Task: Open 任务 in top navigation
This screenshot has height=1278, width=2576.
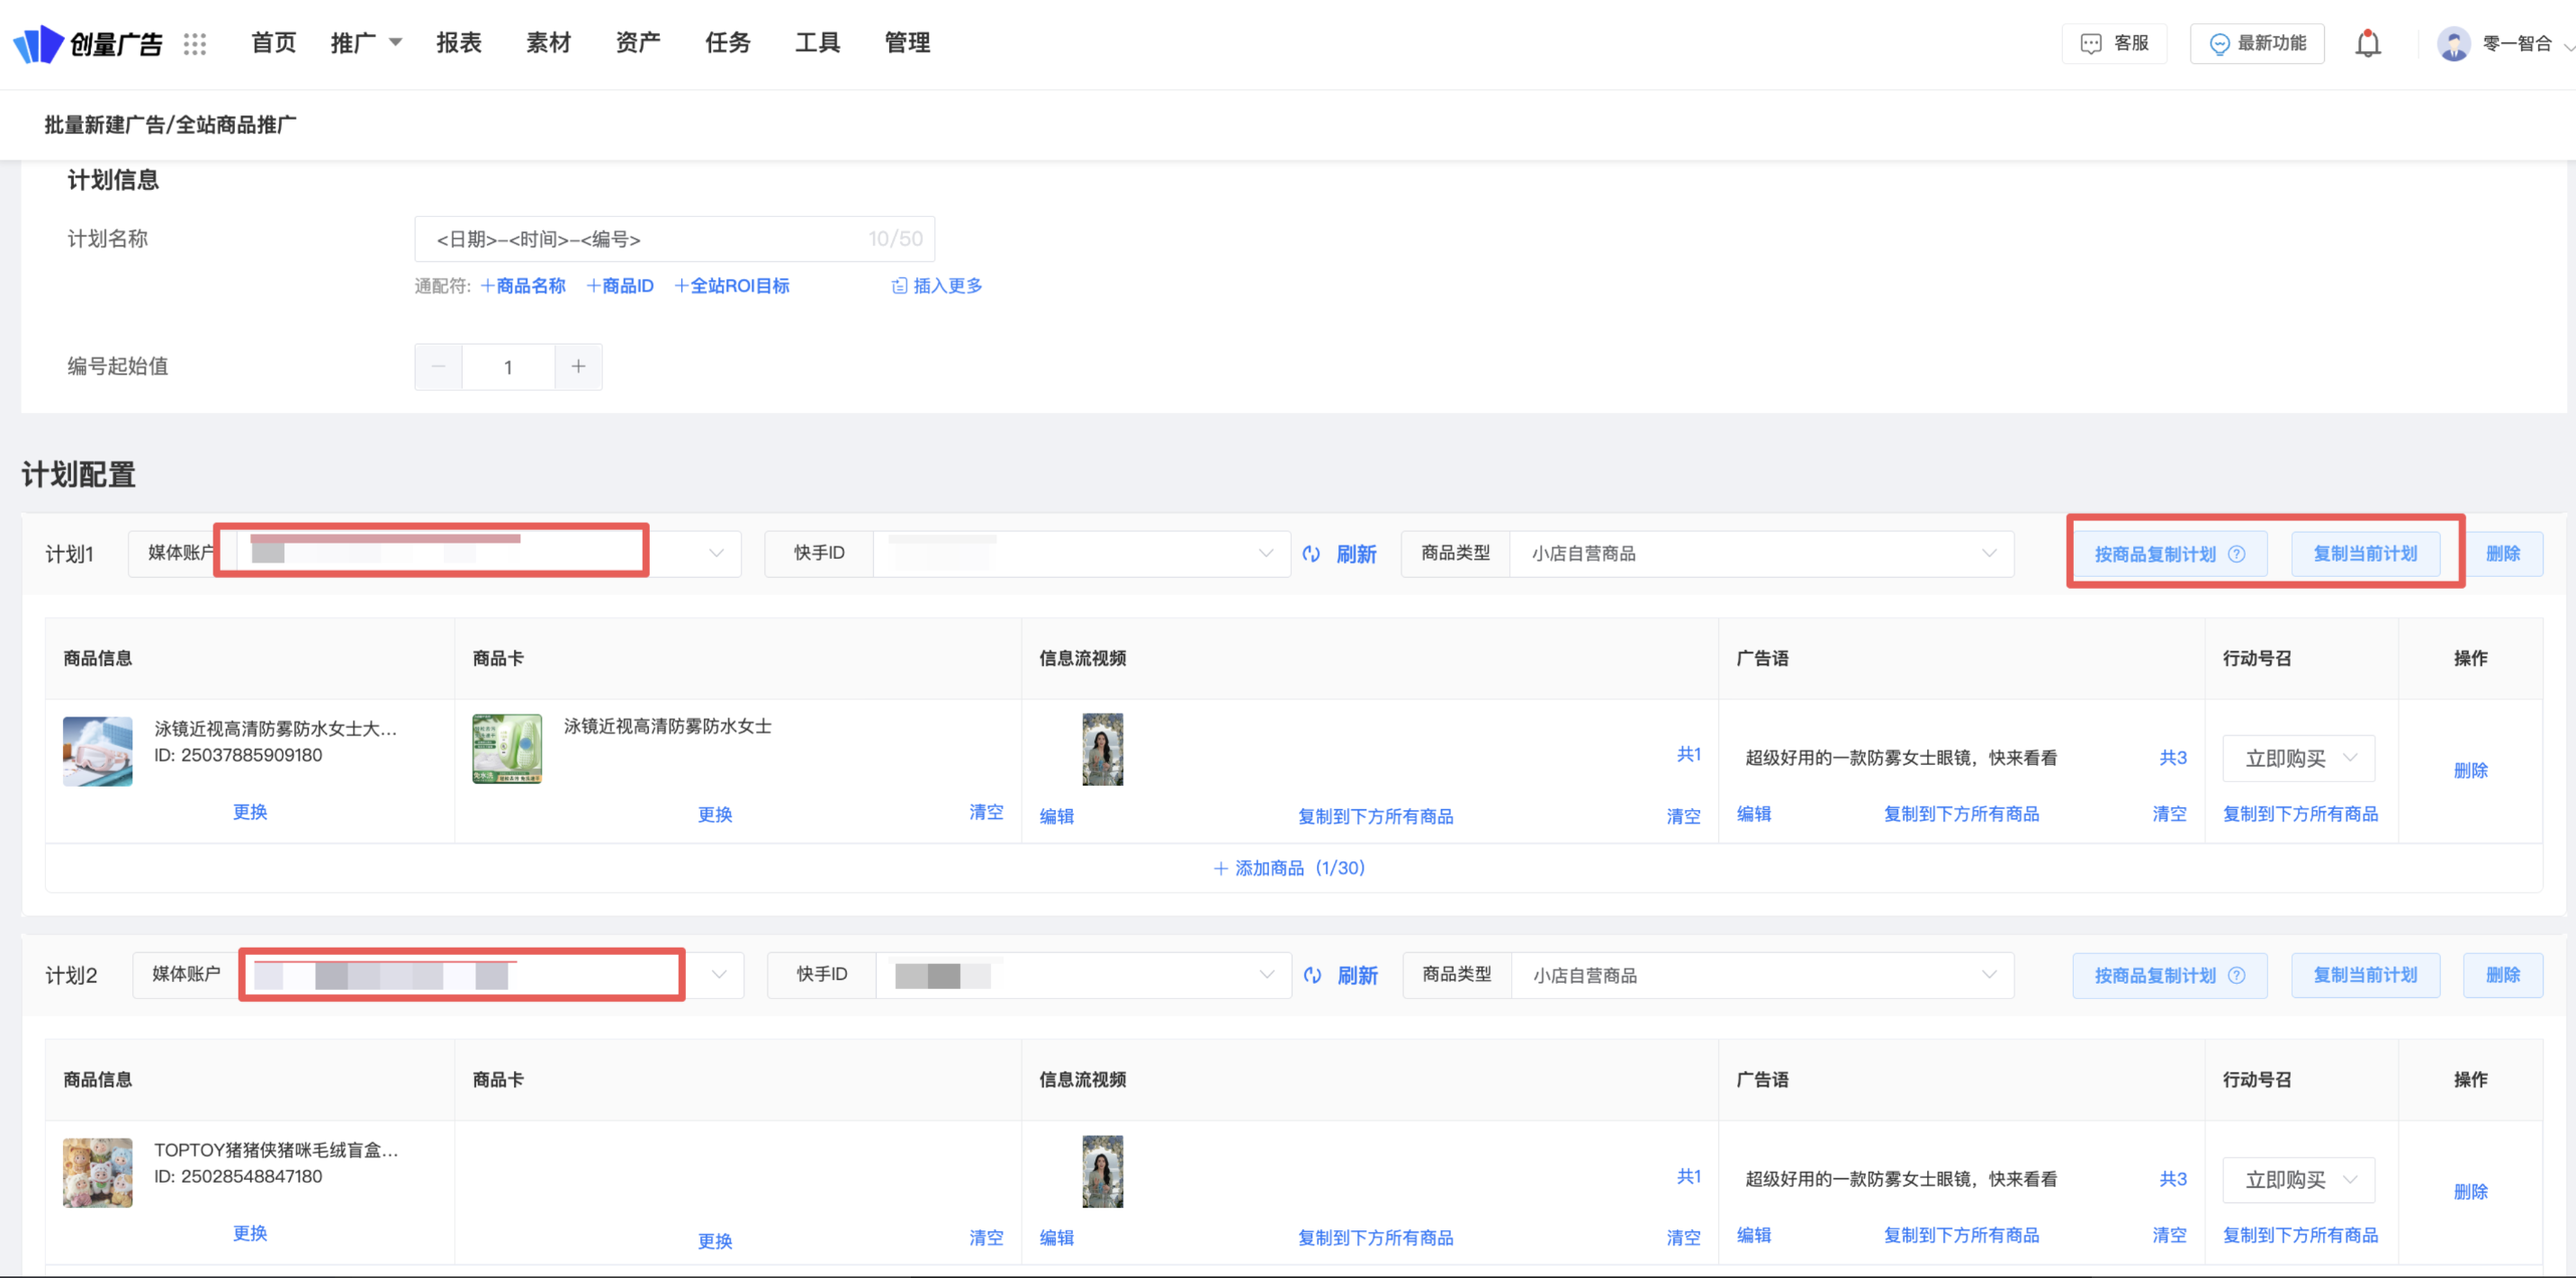Action: [x=727, y=43]
